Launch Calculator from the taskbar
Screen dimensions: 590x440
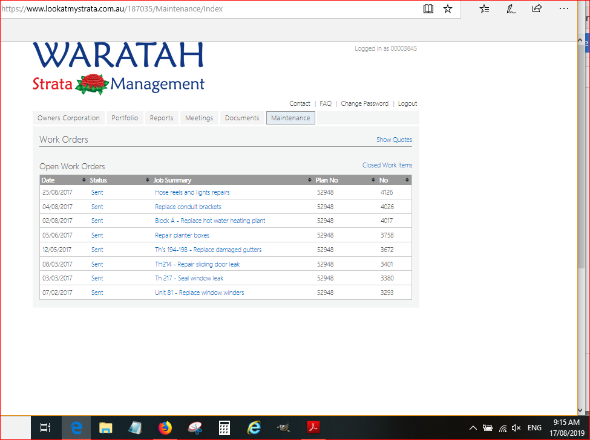point(224,428)
